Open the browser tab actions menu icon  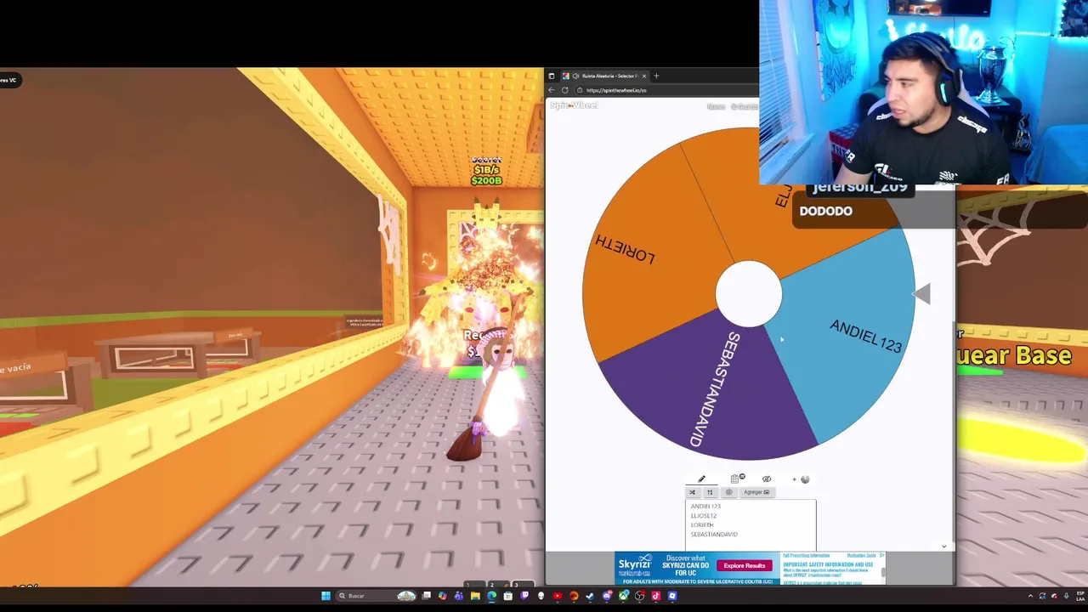click(x=552, y=76)
